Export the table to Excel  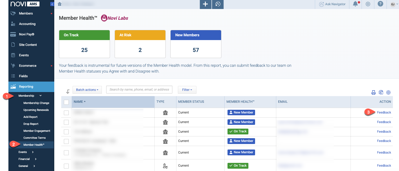(381, 92)
